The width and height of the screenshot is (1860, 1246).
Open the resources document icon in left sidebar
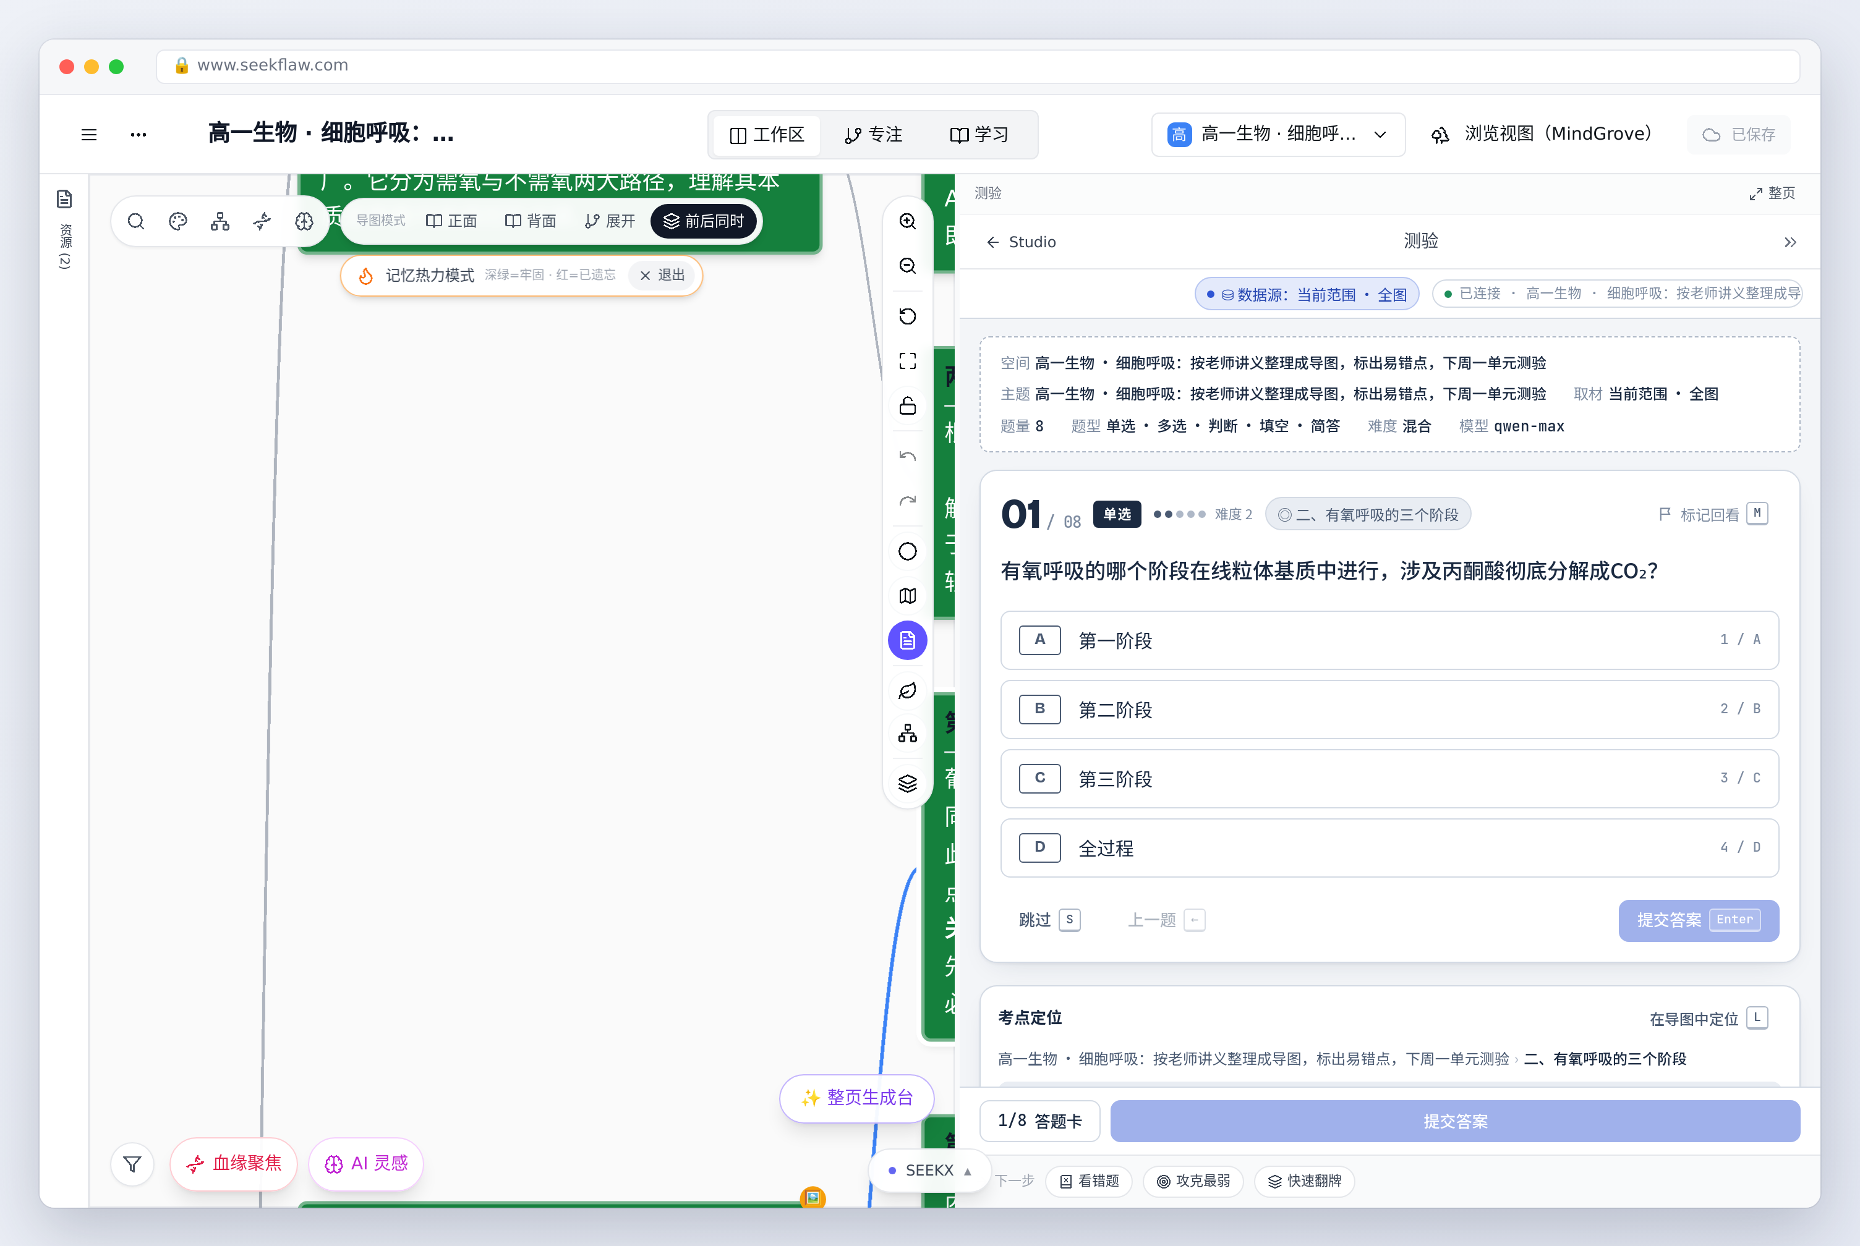pos(64,198)
